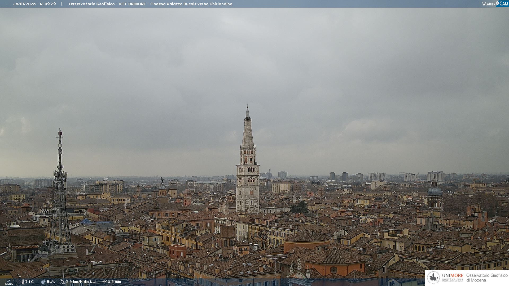Click the WeatherCam logo

tap(495, 3)
